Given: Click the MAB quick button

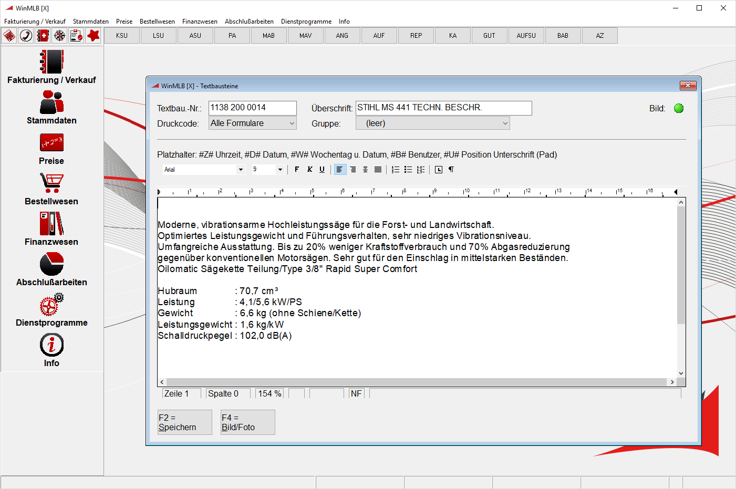Looking at the screenshot, I should click(269, 36).
